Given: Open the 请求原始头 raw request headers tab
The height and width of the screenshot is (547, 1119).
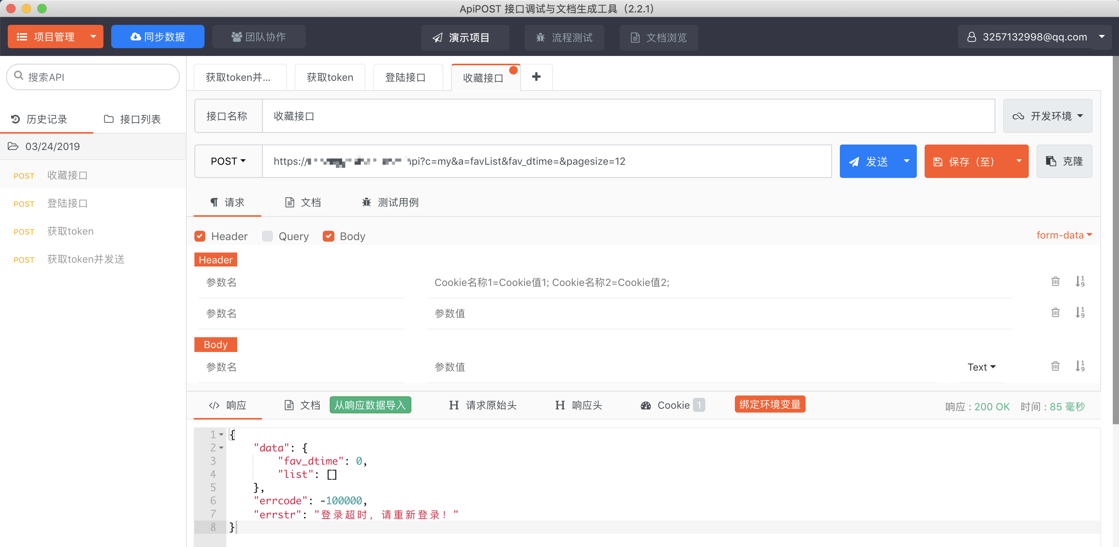Looking at the screenshot, I should [483, 405].
